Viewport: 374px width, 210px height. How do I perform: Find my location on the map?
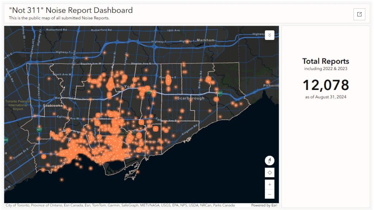(270, 172)
